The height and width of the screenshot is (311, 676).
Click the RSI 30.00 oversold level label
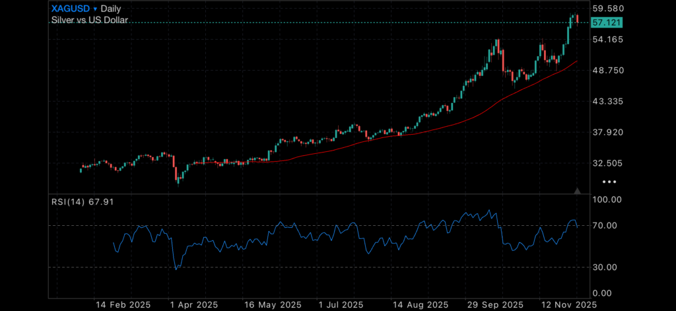(607, 267)
